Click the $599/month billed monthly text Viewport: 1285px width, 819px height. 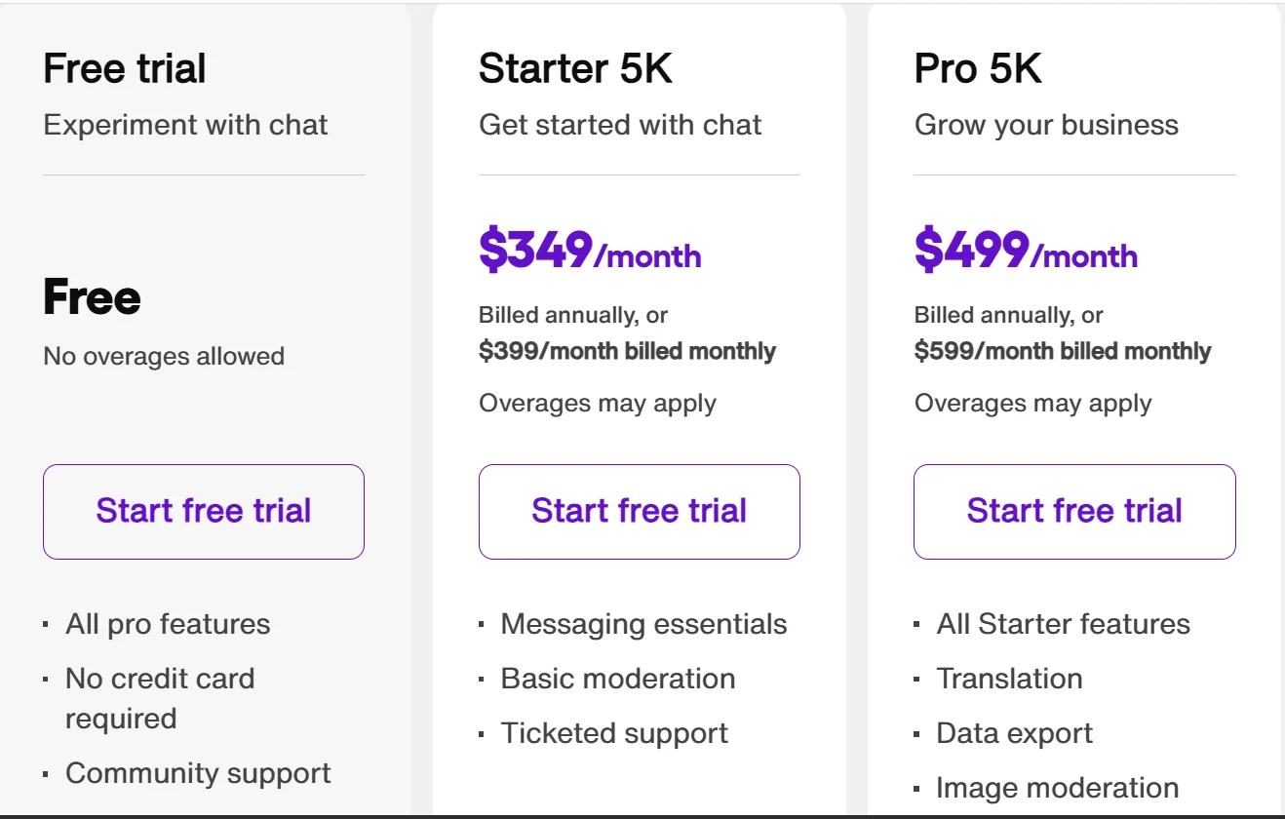[x=1062, y=351]
